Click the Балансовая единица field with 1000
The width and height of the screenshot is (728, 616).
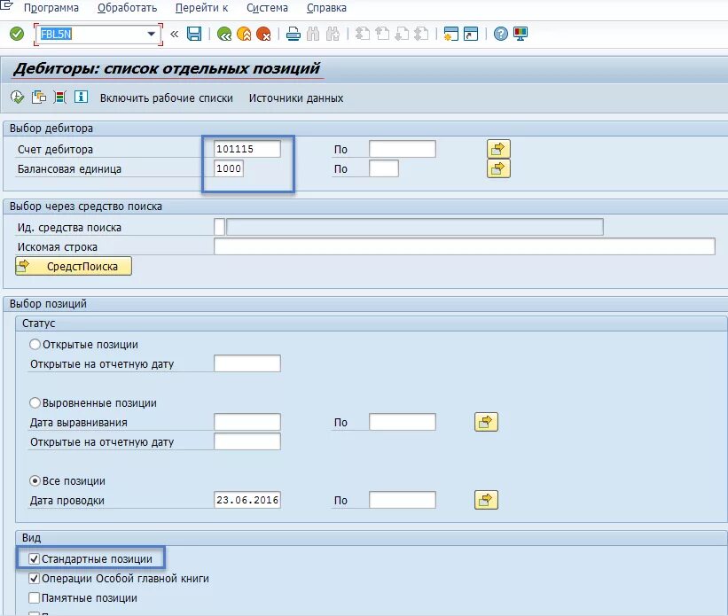coord(229,168)
